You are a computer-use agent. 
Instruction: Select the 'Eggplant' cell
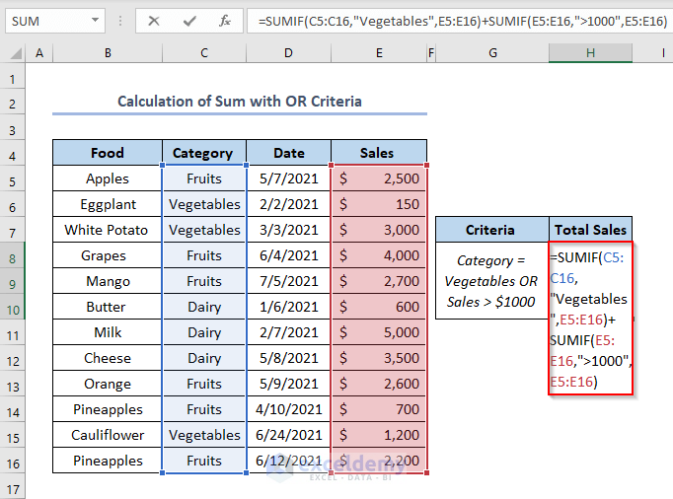click(108, 204)
